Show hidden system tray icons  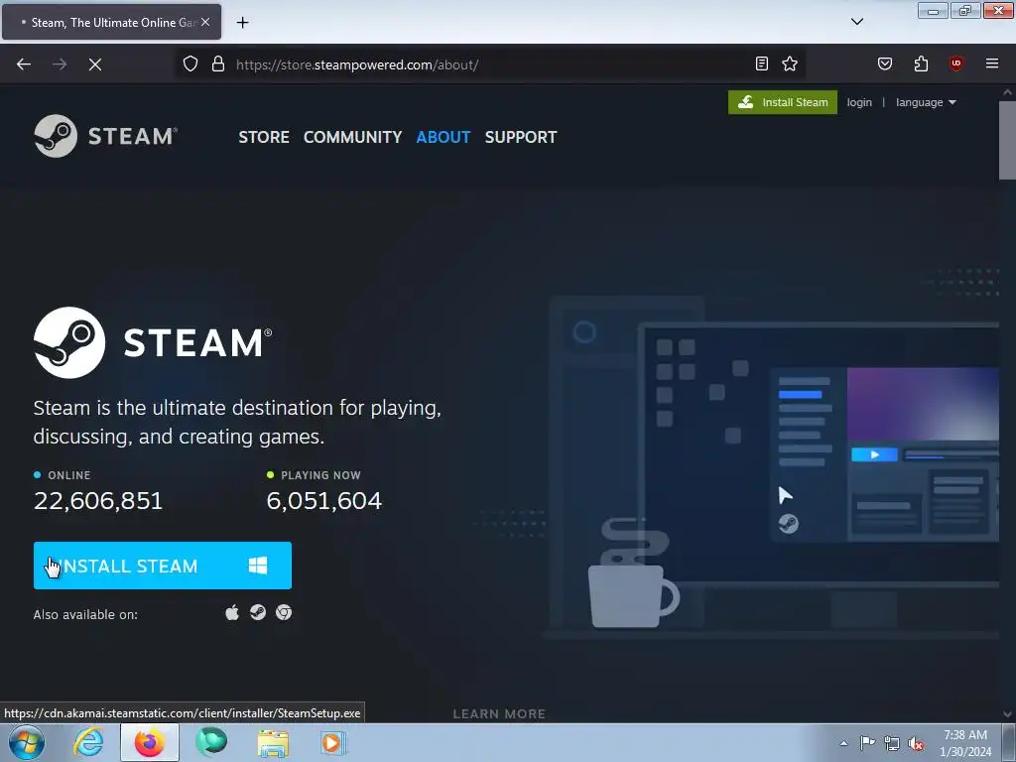(843, 743)
